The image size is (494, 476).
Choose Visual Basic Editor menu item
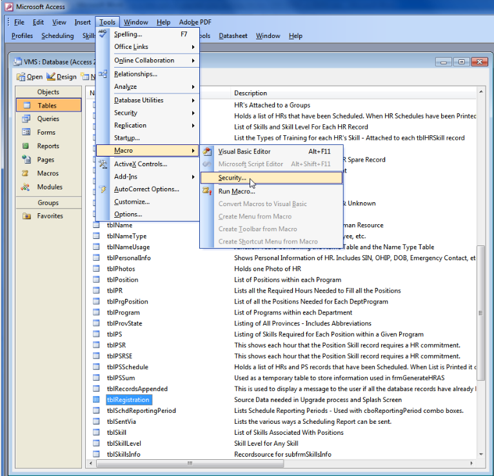click(272, 151)
